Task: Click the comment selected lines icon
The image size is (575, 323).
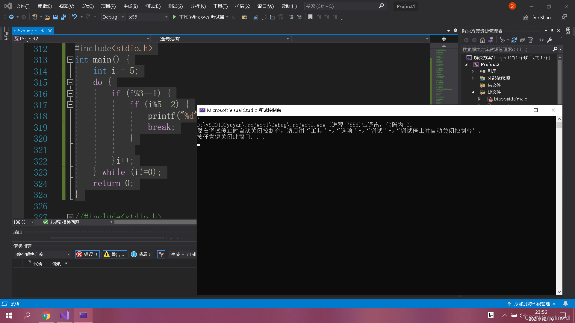Action: tap(291, 17)
